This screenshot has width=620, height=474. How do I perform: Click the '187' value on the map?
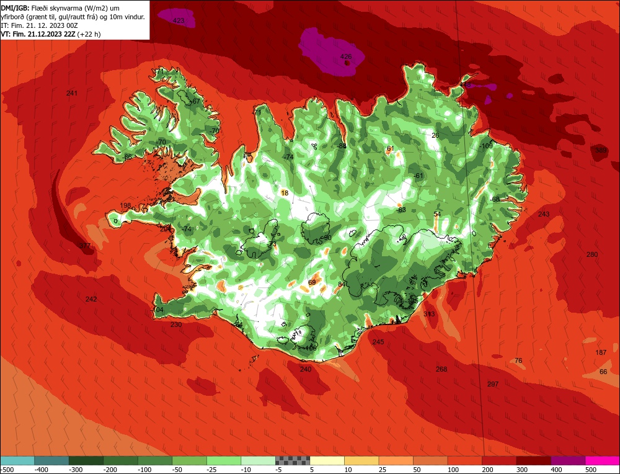601,352
